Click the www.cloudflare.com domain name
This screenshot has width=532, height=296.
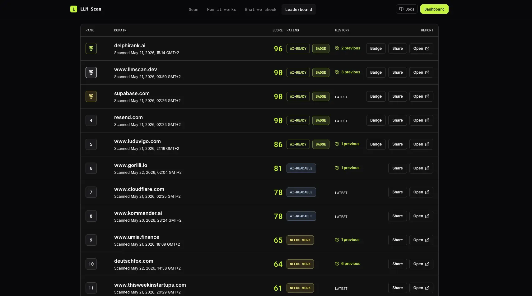(139, 189)
